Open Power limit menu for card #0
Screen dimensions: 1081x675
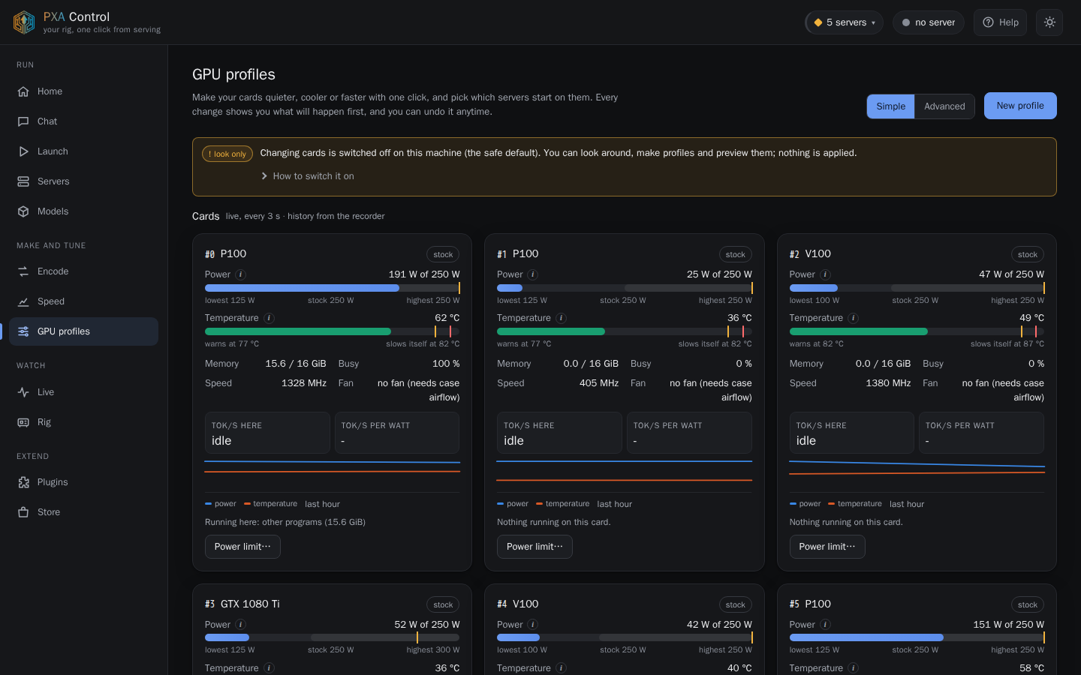pyautogui.click(x=242, y=547)
